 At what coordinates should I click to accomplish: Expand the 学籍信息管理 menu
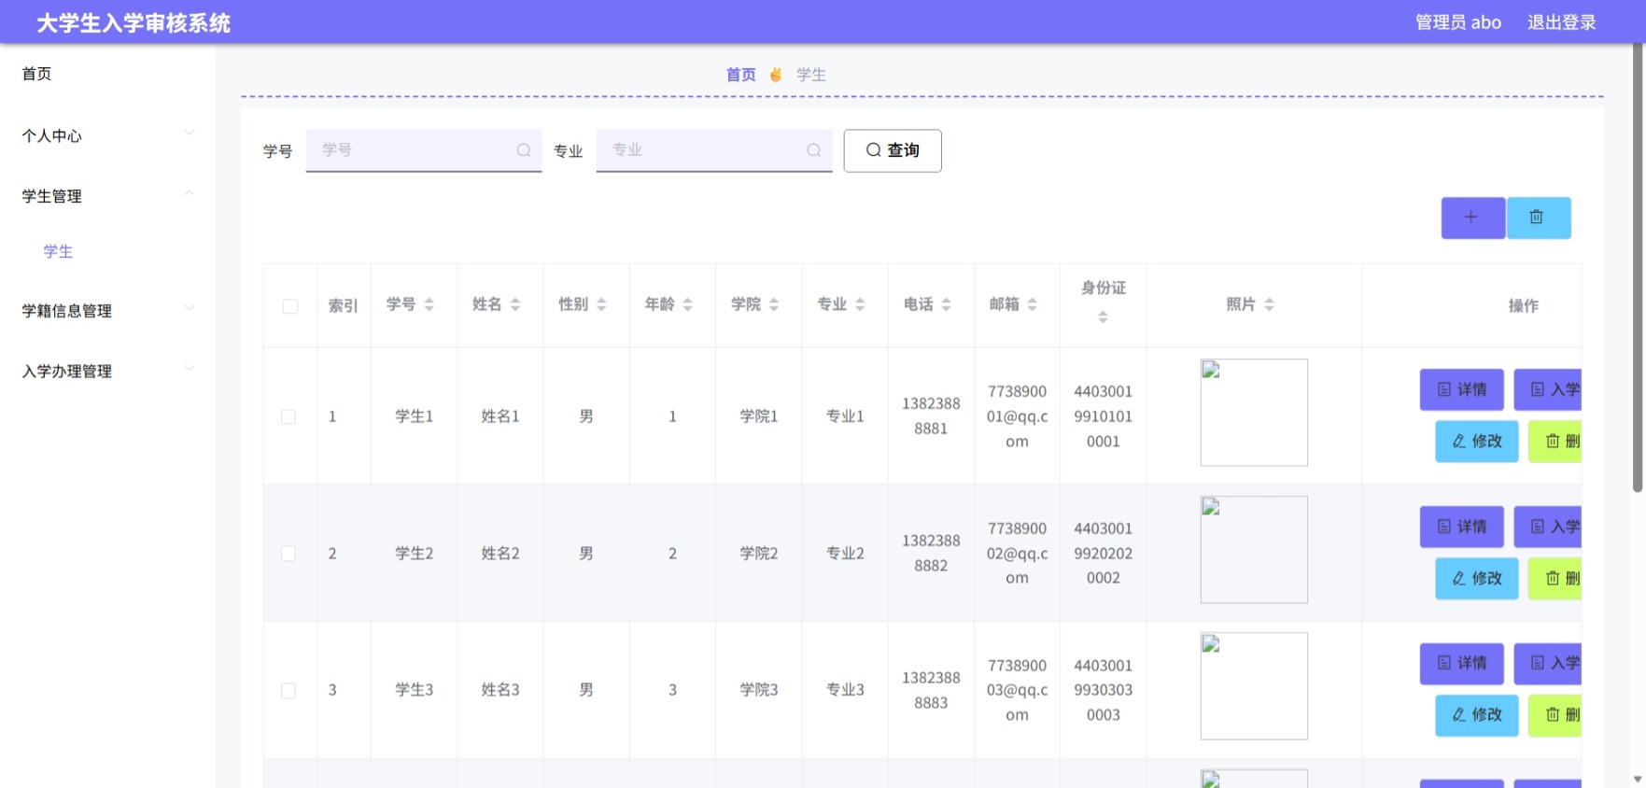[107, 311]
